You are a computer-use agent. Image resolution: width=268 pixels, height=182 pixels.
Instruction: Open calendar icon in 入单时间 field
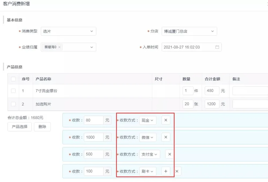pyautogui.click(x=217, y=47)
